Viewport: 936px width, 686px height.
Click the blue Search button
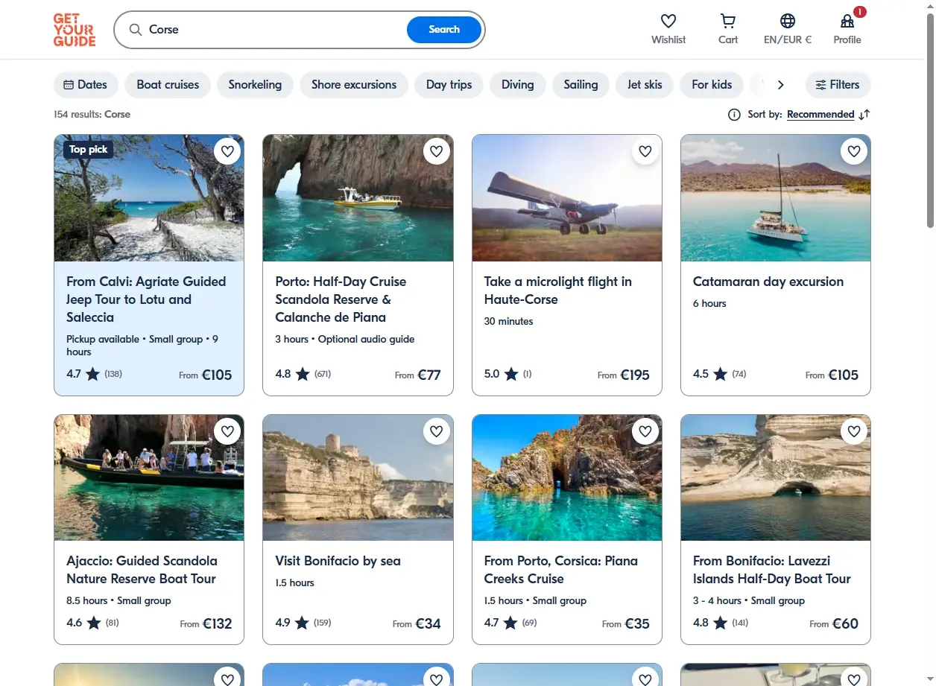point(444,30)
